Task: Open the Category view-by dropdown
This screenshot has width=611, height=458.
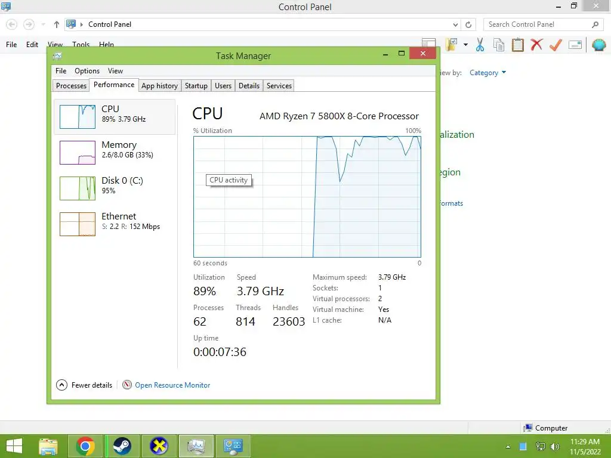Action: pyautogui.click(x=487, y=73)
